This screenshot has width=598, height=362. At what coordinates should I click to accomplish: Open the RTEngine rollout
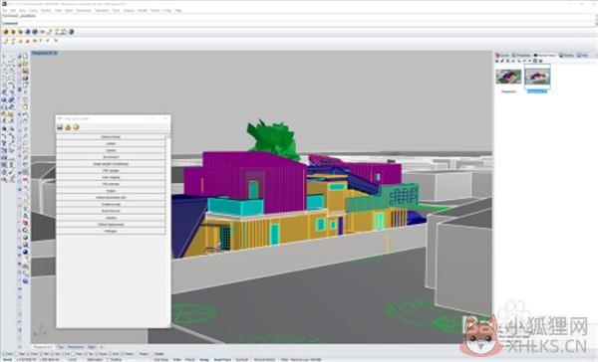tap(111, 231)
